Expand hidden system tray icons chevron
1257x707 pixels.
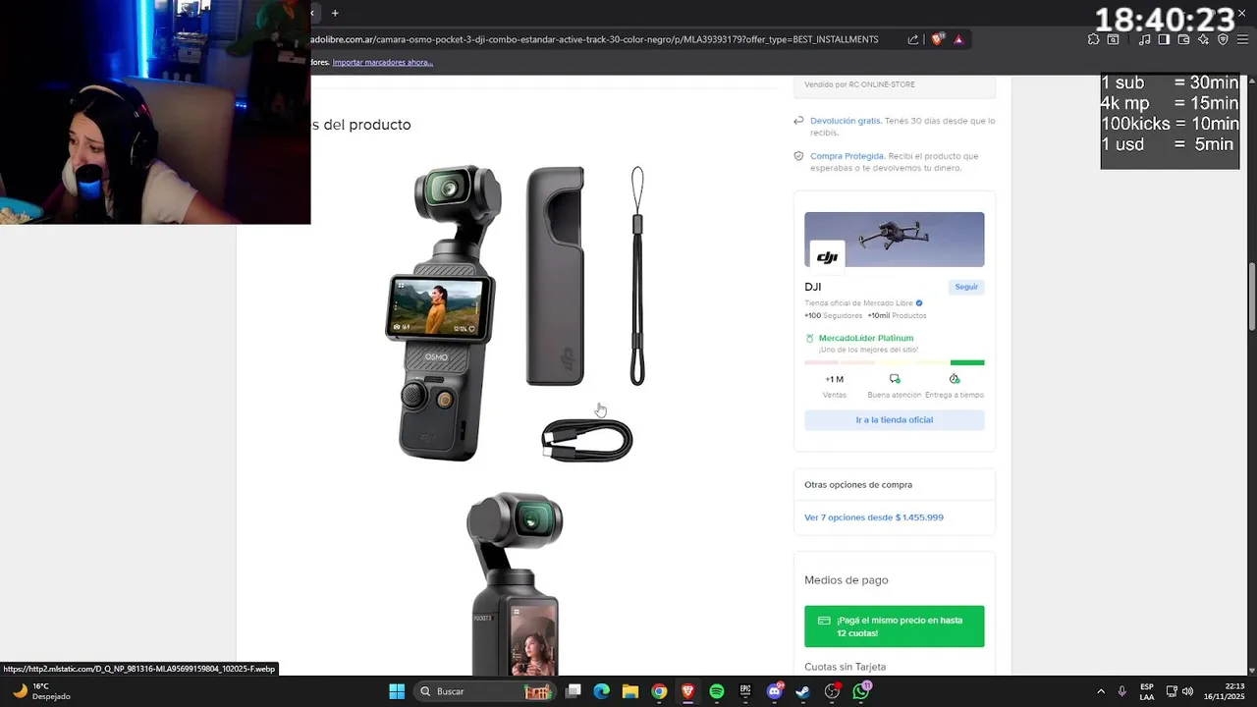click(1100, 691)
